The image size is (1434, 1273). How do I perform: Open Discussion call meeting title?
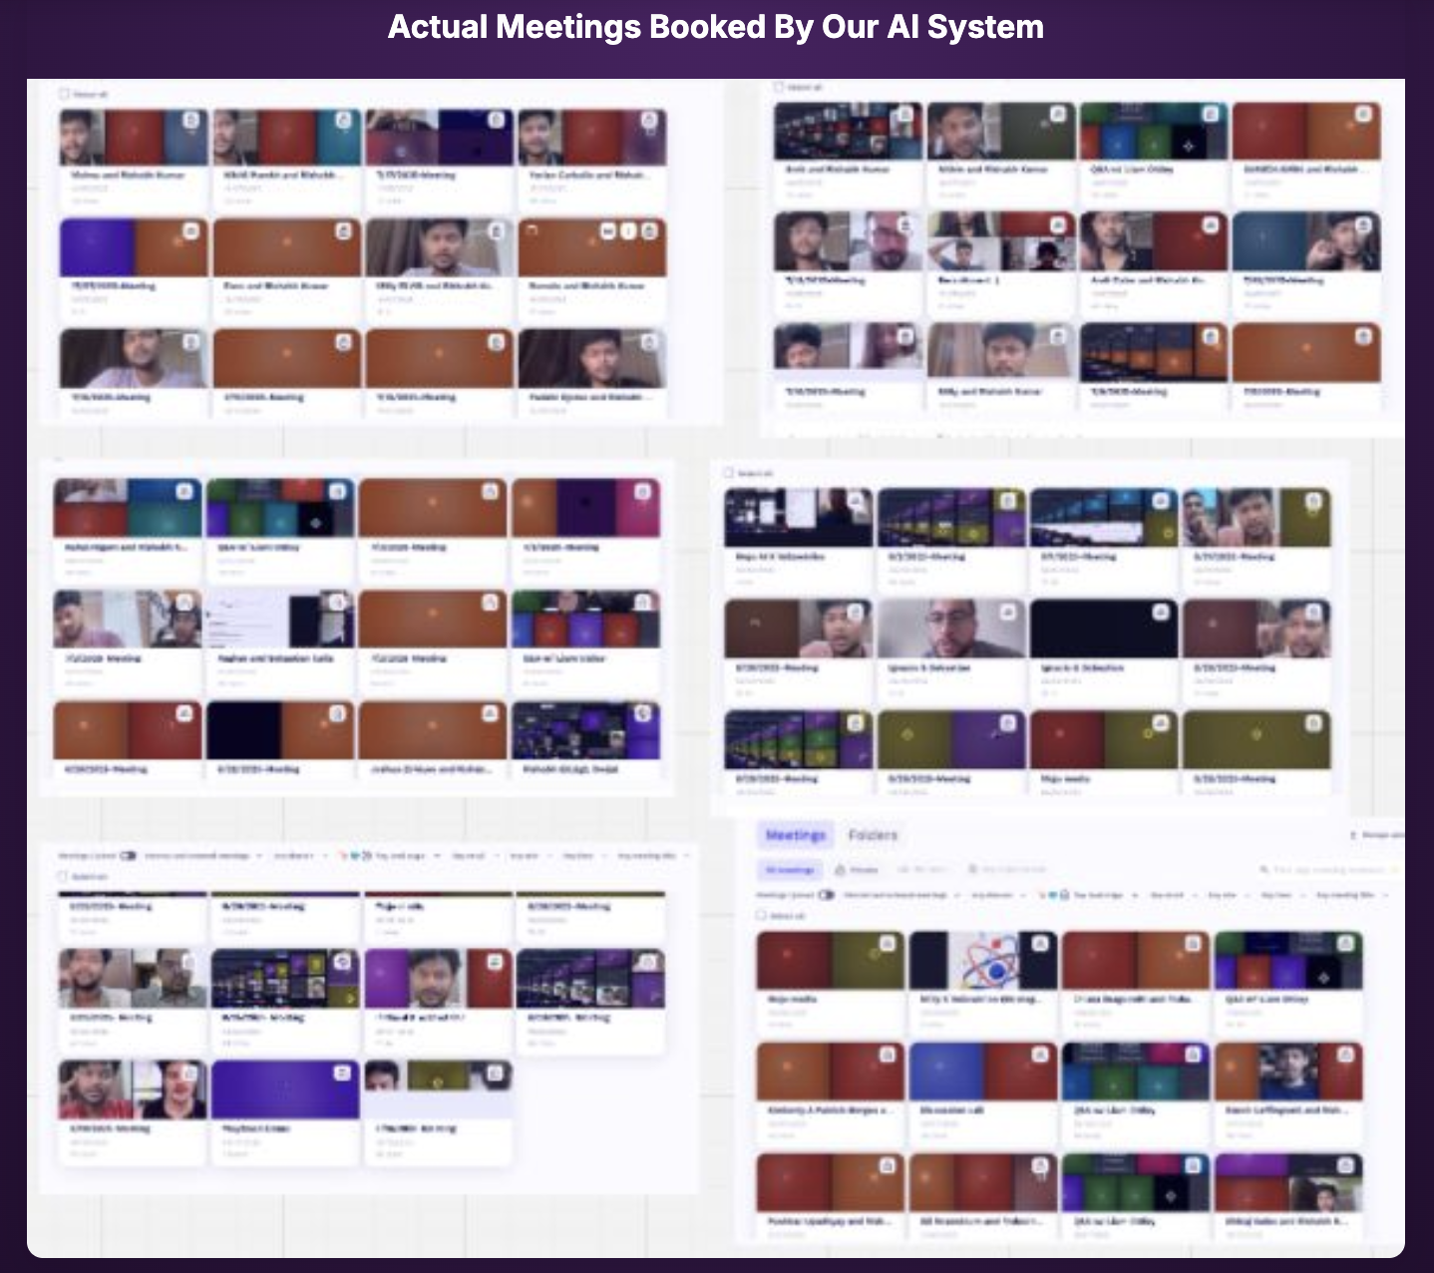point(947,1109)
